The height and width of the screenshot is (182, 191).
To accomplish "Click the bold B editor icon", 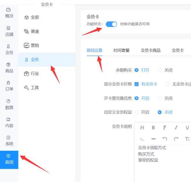I will point(153,128).
